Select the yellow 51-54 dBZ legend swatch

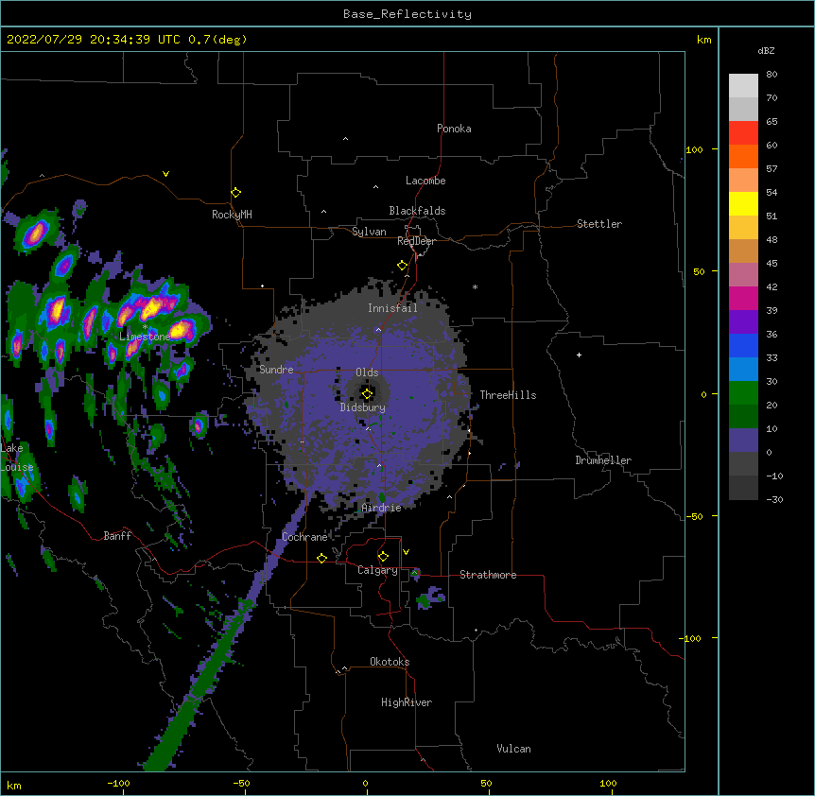743,203
